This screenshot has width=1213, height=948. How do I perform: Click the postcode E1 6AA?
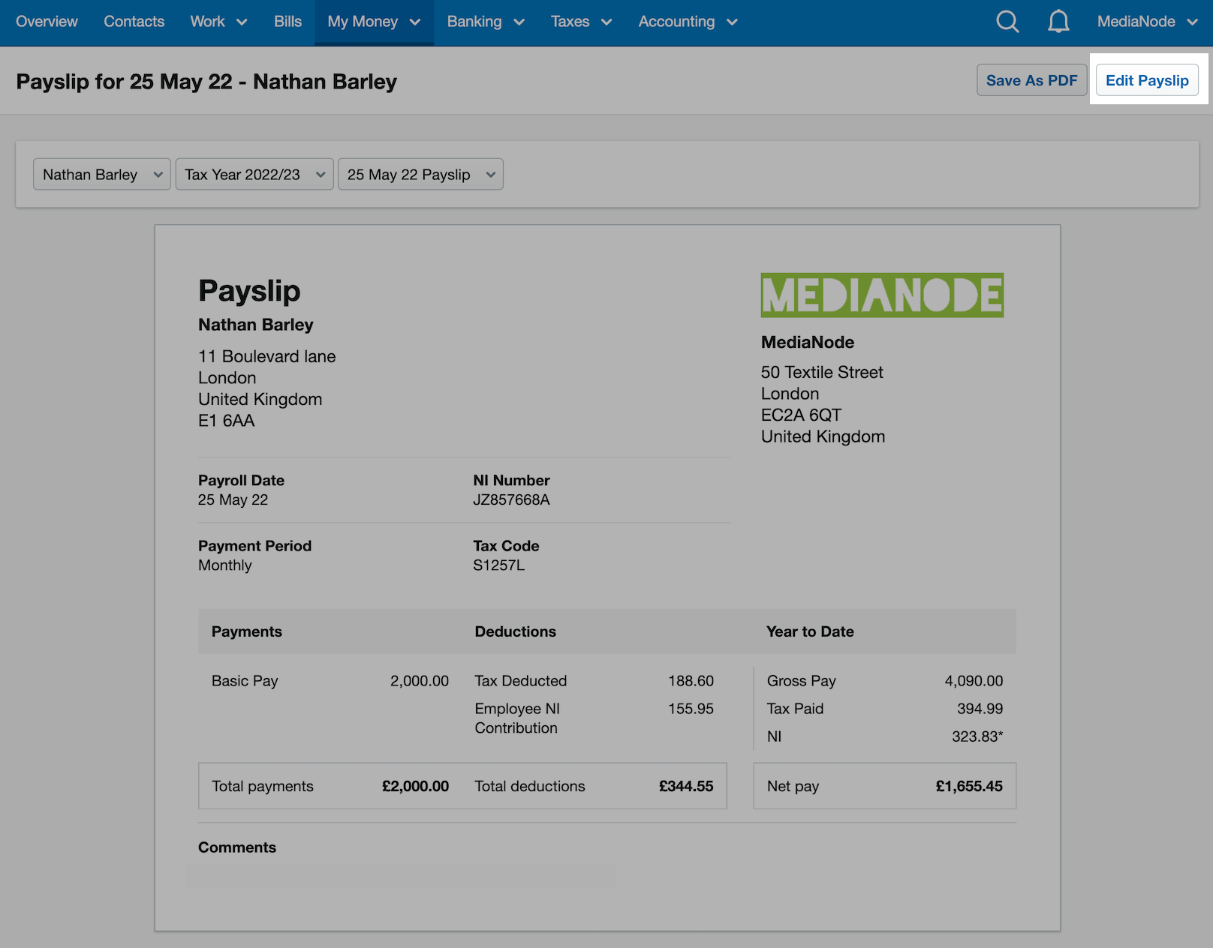[x=226, y=421]
